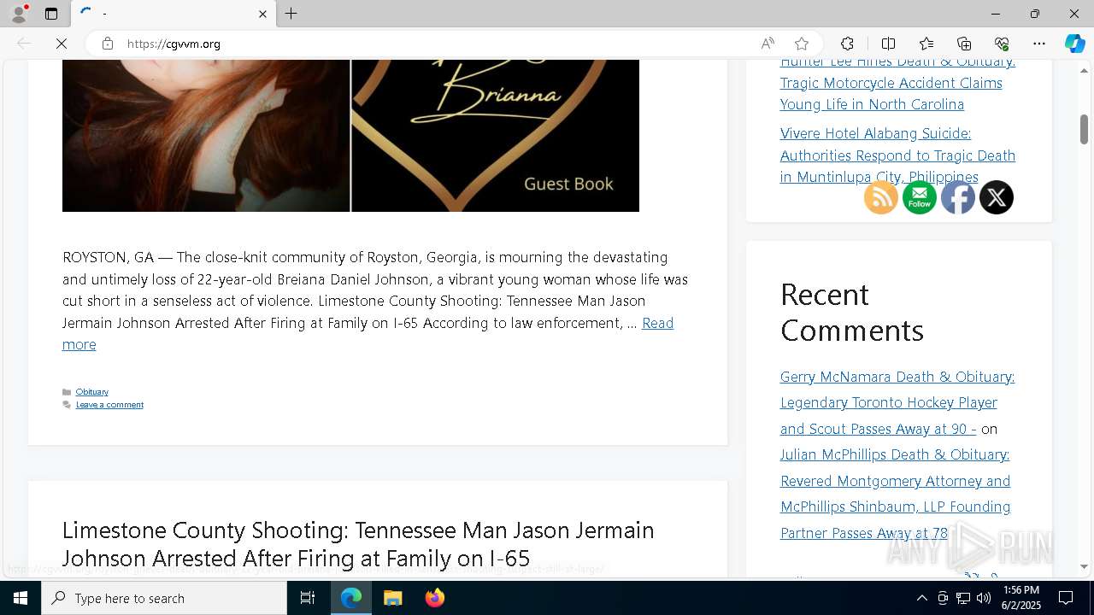
Task: Add this page to favorites star
Action: click(x=802, y=44)
